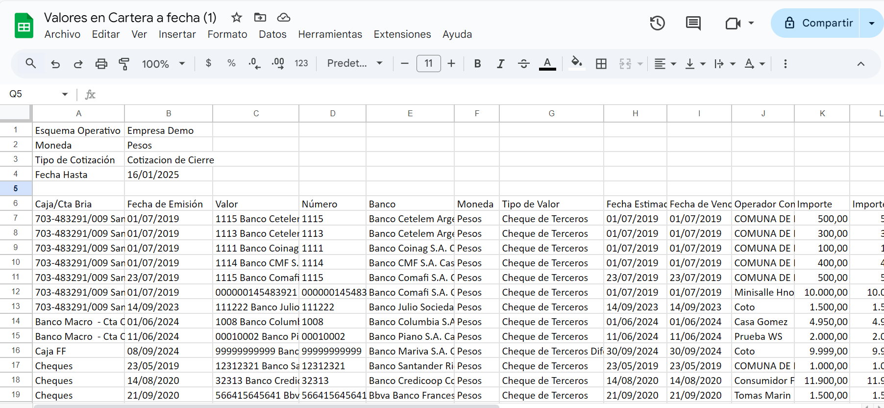Activate the paint format roller tool
Screen dimensions: 884x408
(124, 64)
